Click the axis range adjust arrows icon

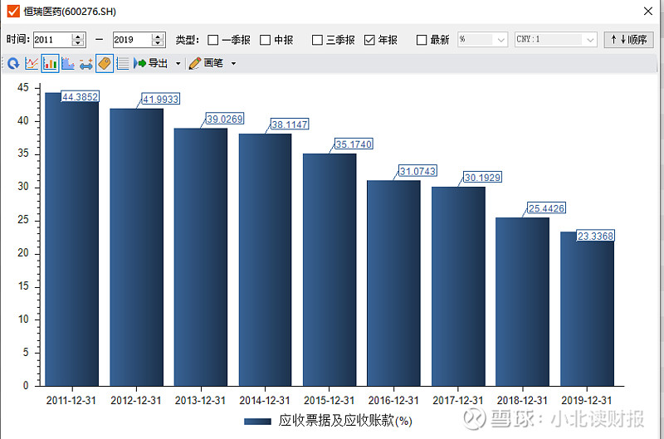point(86,64)
